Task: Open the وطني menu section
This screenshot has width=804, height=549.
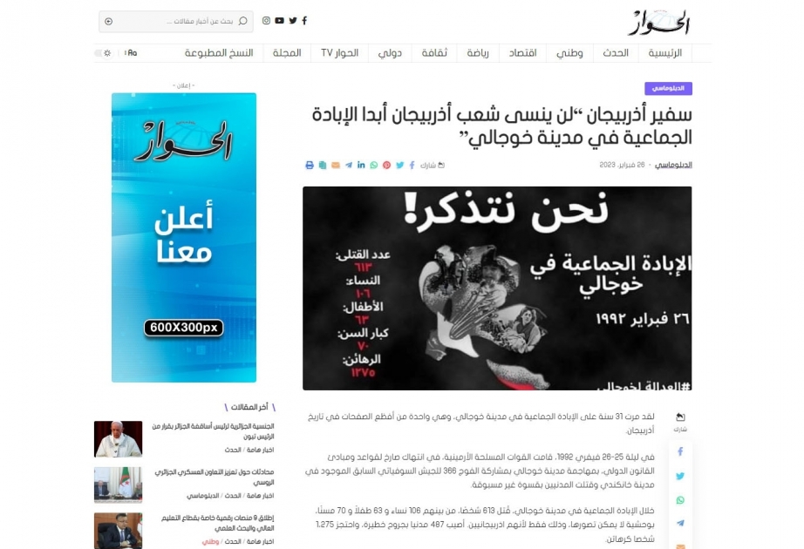Action: pos(569,53)
